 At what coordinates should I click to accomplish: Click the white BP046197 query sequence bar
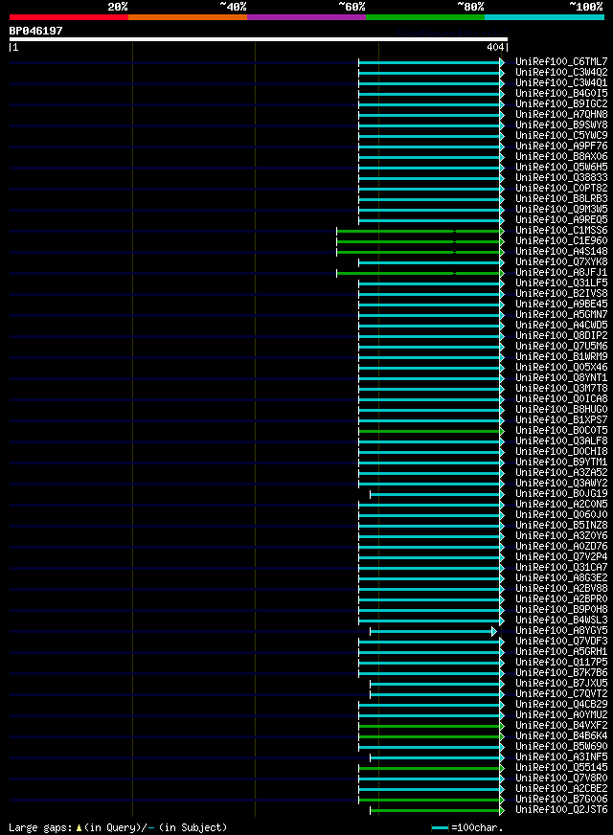point(259,39)
